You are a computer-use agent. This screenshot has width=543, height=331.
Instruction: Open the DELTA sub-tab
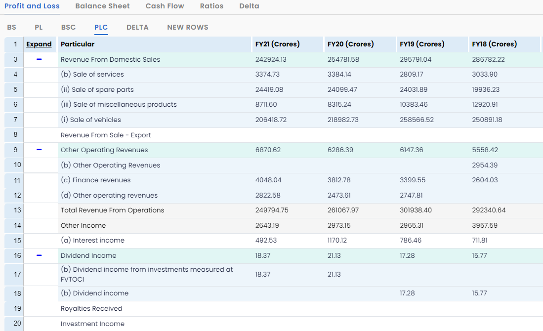pyautogui.click(x=137, y=27)
